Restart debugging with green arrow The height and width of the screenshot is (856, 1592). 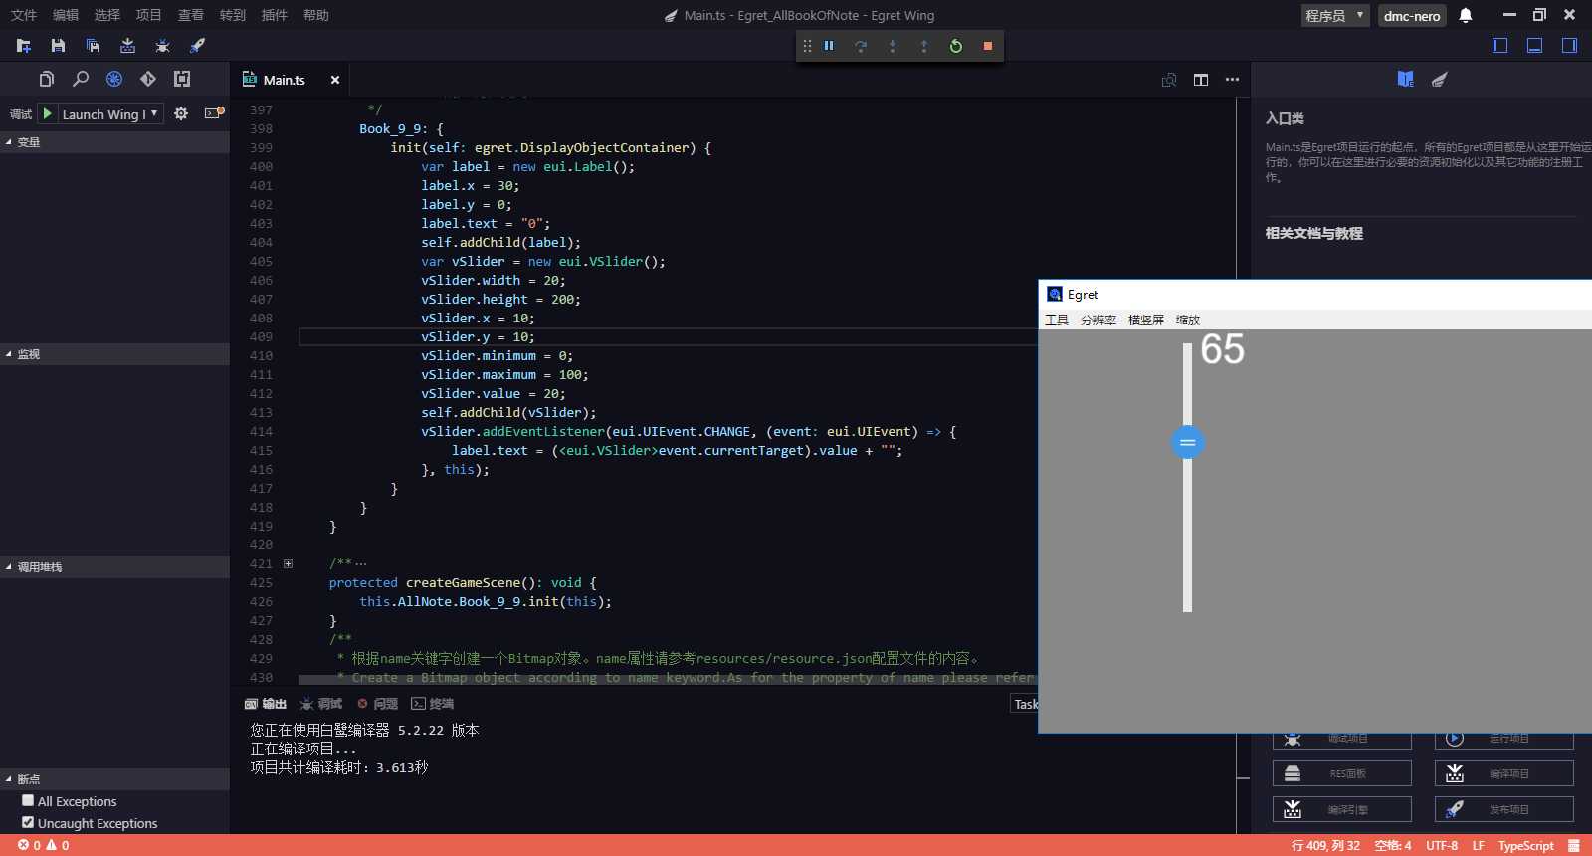(x=956, y=46)
